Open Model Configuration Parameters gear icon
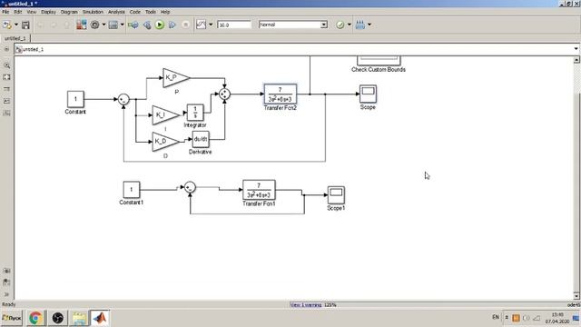 click(94, 25)
